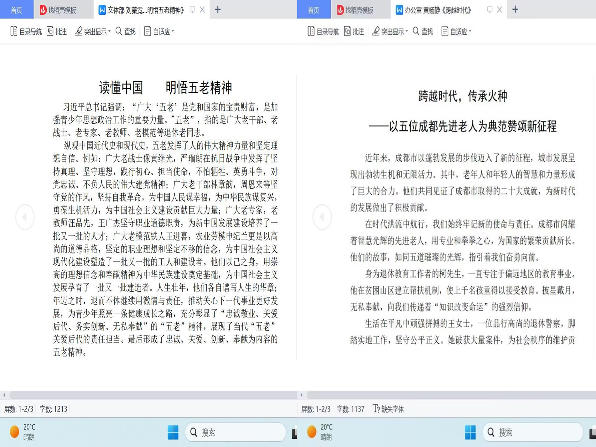Viewport: 596px width, 447px height.
Task: Open 目录导航 in the left window
Action: 26,32
